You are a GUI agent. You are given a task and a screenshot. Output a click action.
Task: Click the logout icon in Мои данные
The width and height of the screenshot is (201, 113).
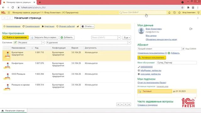(191, 29)
